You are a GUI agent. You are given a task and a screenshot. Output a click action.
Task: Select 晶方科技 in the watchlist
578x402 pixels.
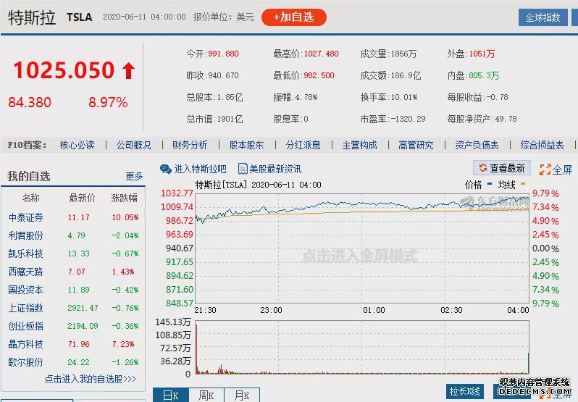coord(26,344)
